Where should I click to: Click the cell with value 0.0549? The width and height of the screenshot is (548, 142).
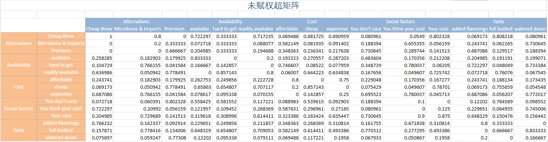click(404, 36)
